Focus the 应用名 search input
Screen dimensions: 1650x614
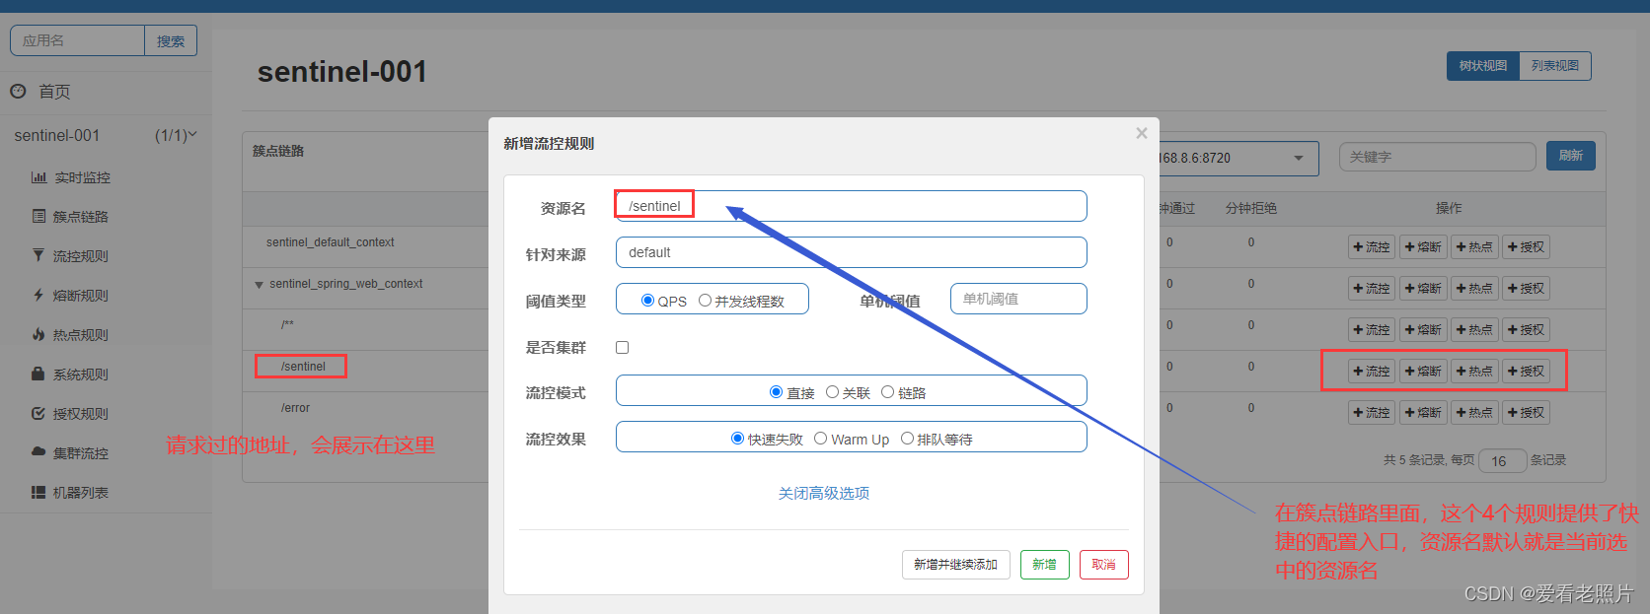pos(77,41)
